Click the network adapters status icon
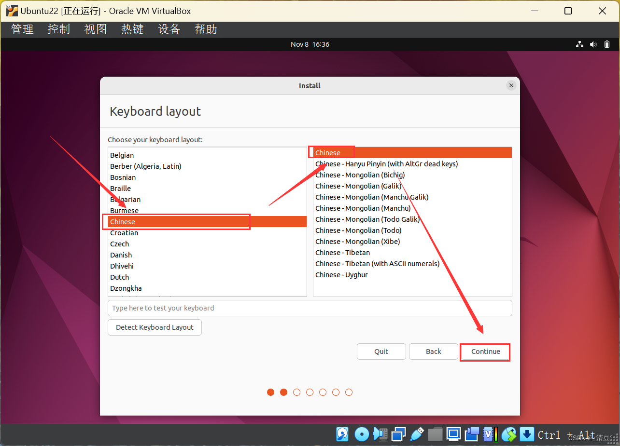The height and width of the screenshot is (446, 620). pyautogui.click(x=398, y=434)
